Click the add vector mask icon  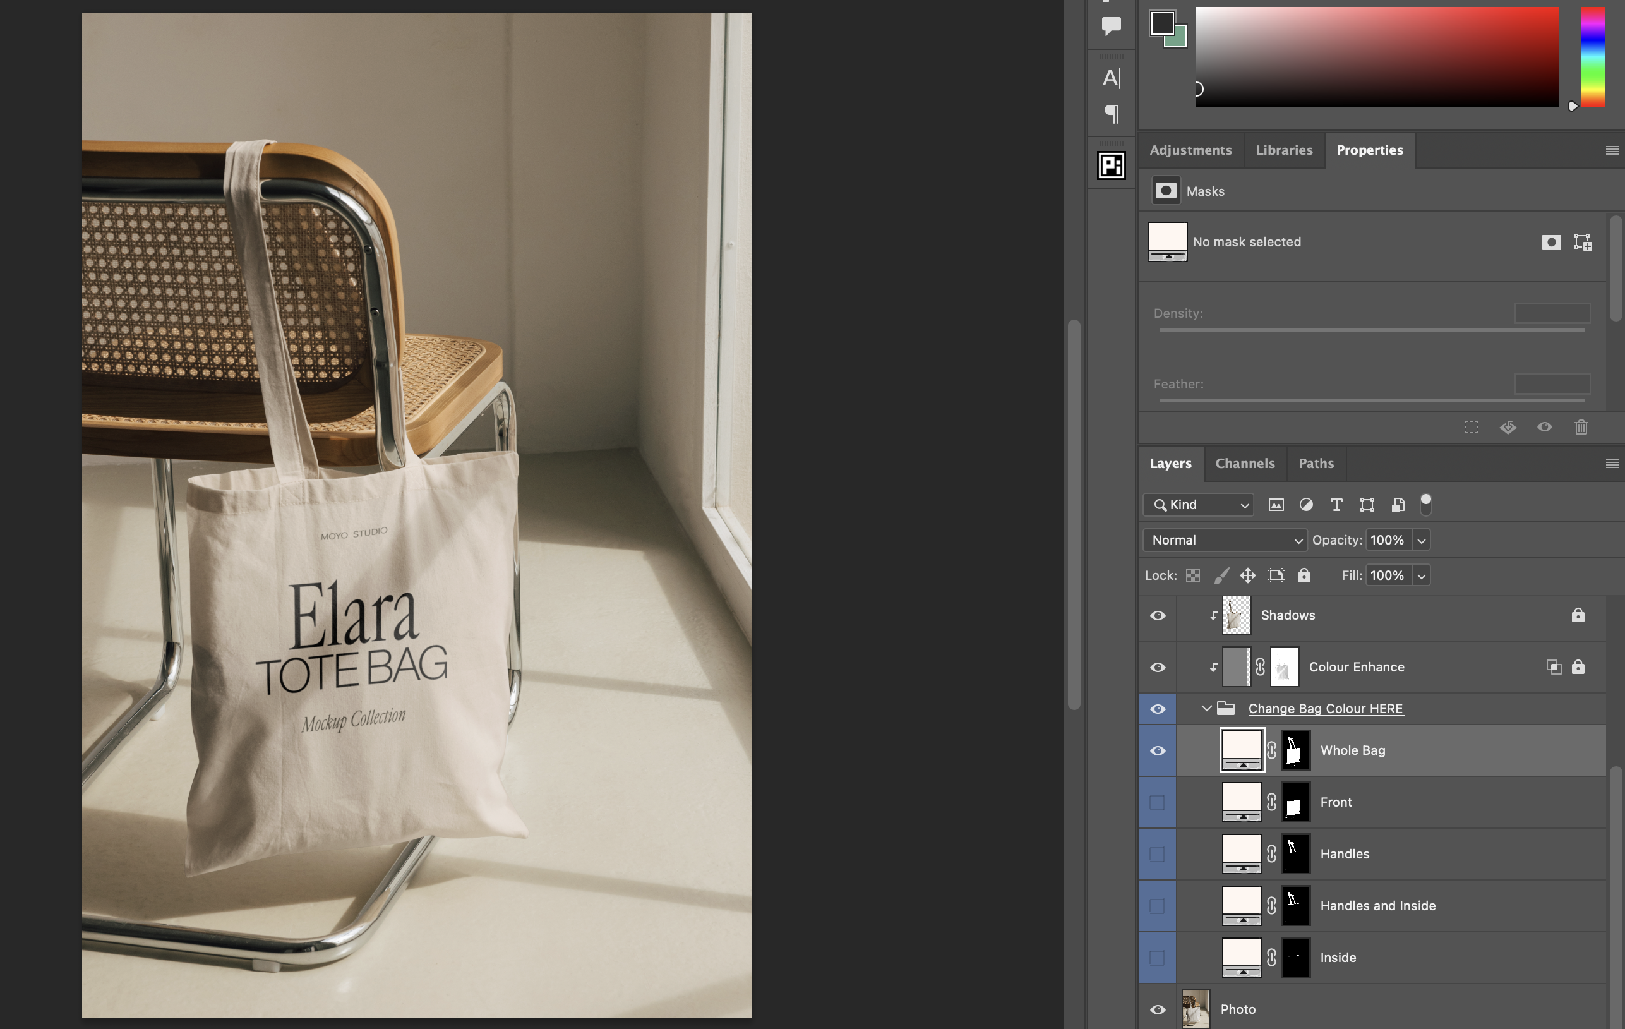point(1583,241)
